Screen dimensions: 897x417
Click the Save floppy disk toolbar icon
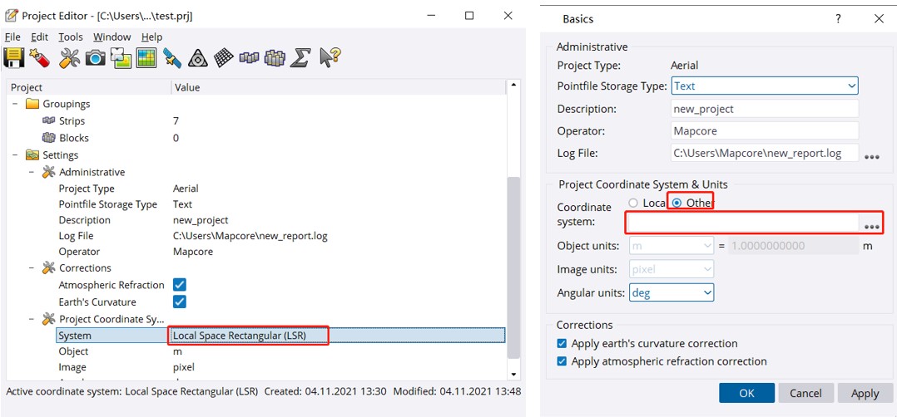[x=14, y=57]
